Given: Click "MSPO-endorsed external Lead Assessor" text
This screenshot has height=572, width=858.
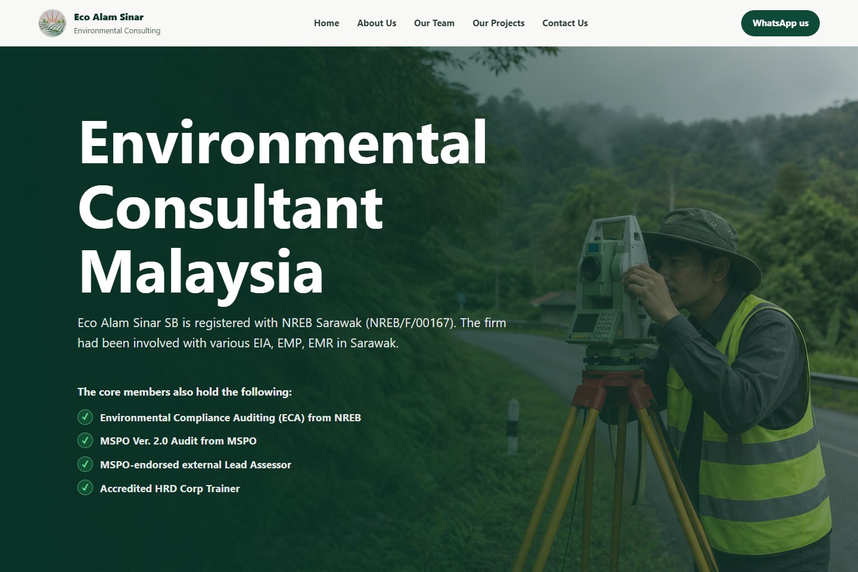Looking at the screenshot, I should coord(195,465).
